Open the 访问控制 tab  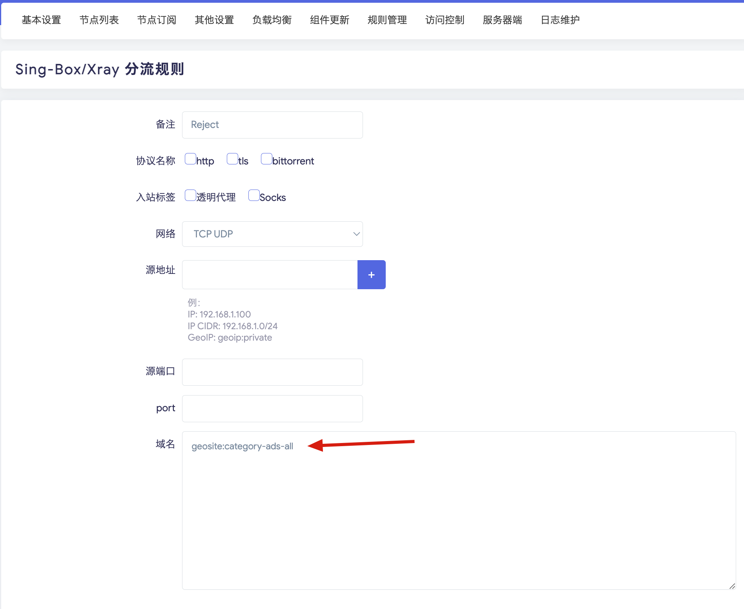445,20
